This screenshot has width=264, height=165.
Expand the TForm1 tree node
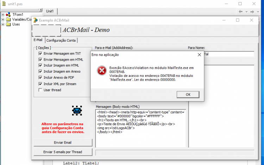coord(3,15)
